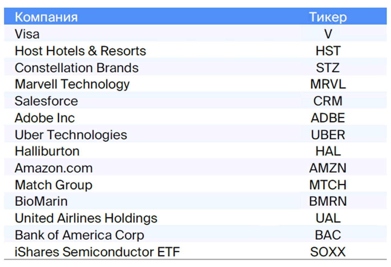Click the Host Hotels & Resorts row
Screen dimensions: 391x267
(x=195, y=51)
